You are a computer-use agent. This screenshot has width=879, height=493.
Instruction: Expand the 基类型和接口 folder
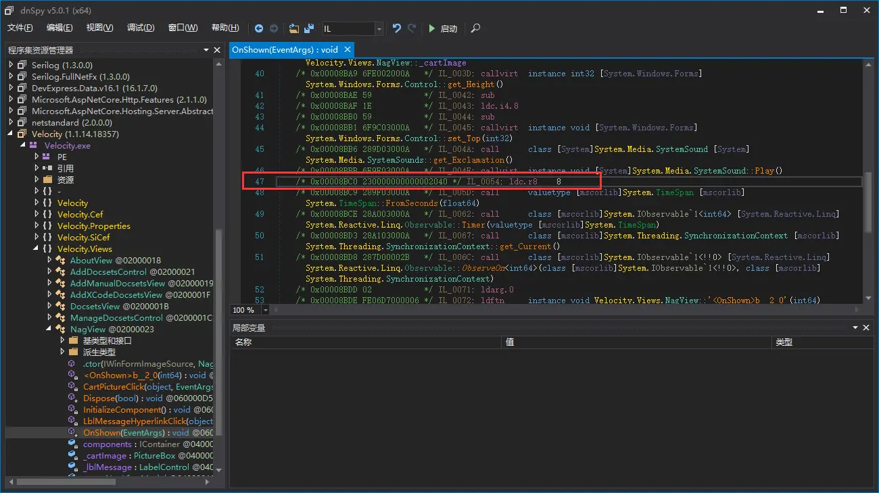click(62, 341)
